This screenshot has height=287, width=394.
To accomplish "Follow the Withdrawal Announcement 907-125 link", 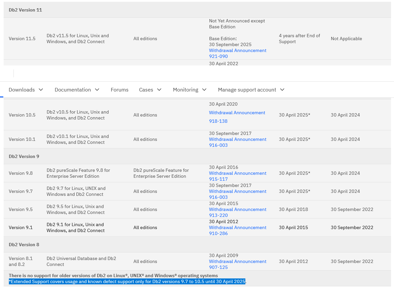I will coord(237,264).
